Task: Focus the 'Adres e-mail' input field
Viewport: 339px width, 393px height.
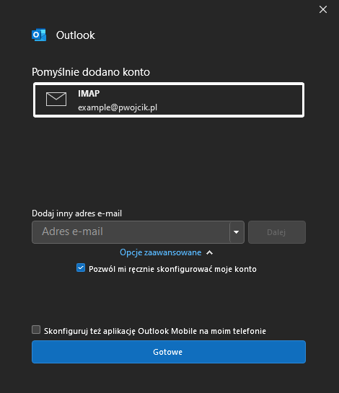Action: (131, 232)
